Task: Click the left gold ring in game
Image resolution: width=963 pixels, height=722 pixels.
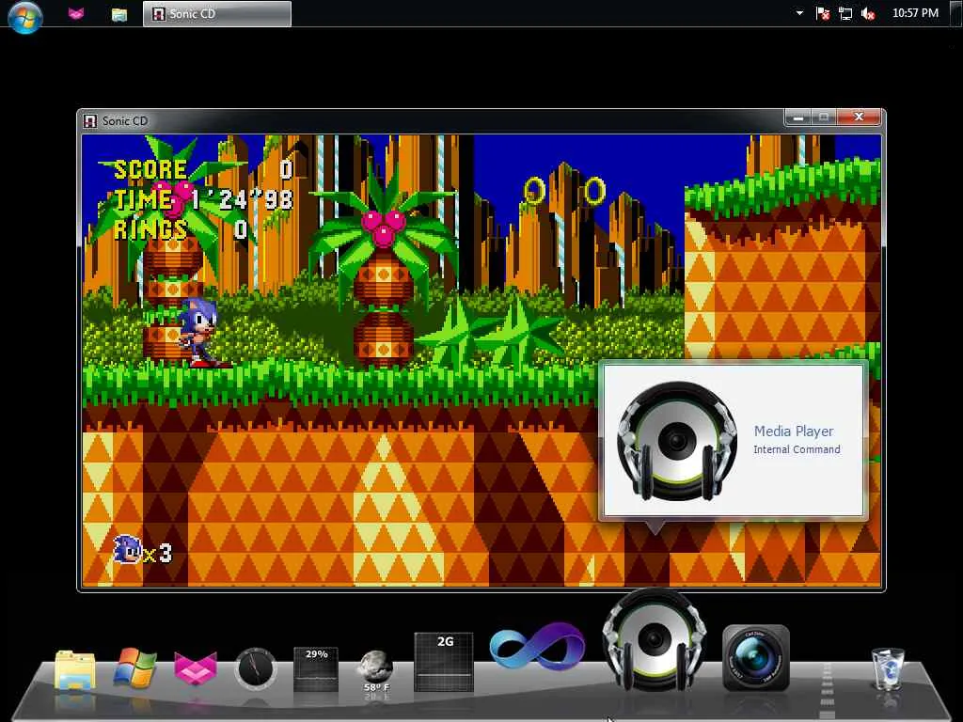Action: click(x=534, y=190)
